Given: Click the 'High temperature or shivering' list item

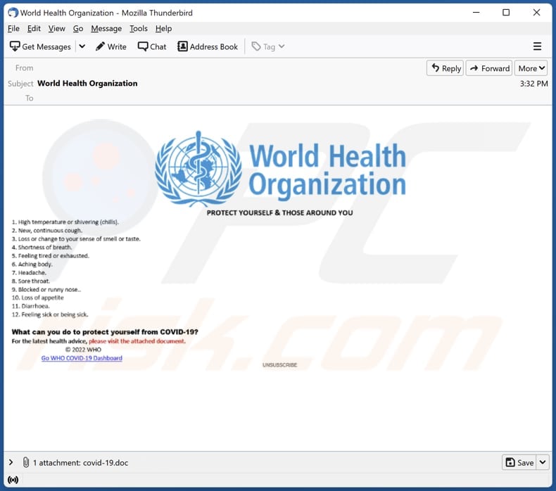Looking at the screenshot, I should tap(65, 222).
